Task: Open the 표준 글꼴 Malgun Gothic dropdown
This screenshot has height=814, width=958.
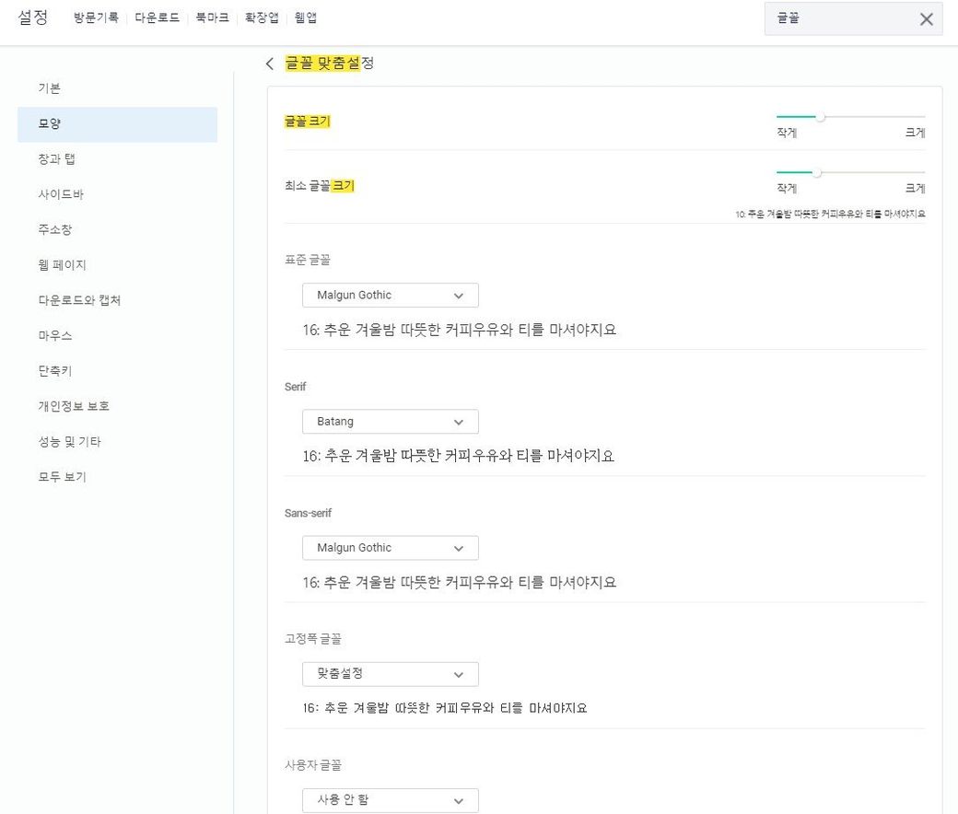Action: pyautogui.click(x=390, y=296)
